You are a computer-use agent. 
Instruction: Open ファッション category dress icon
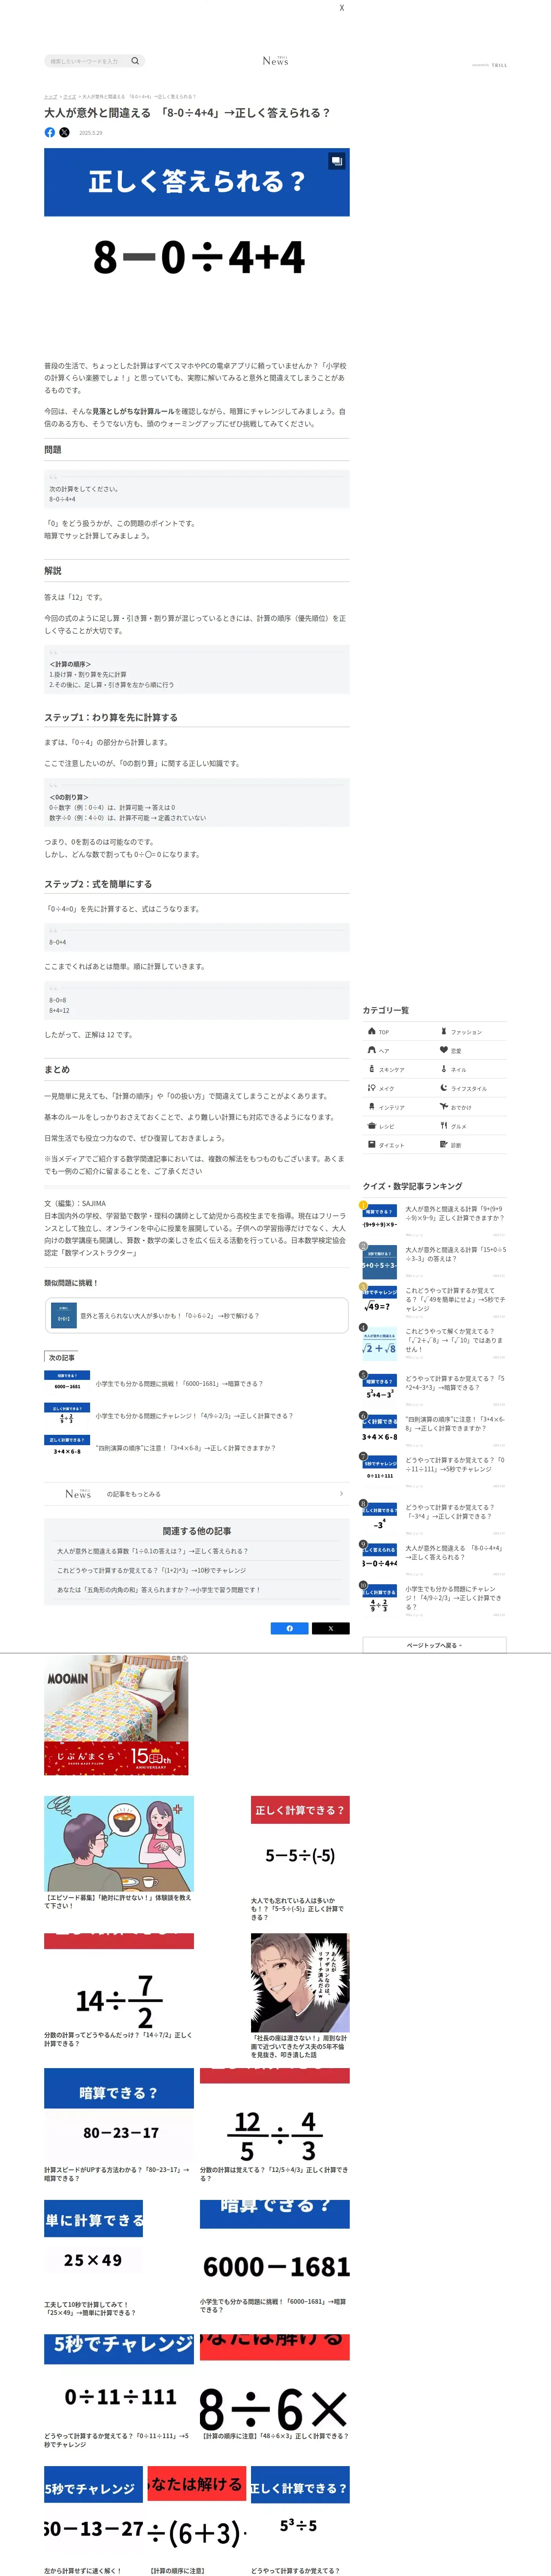(444, 1031)
